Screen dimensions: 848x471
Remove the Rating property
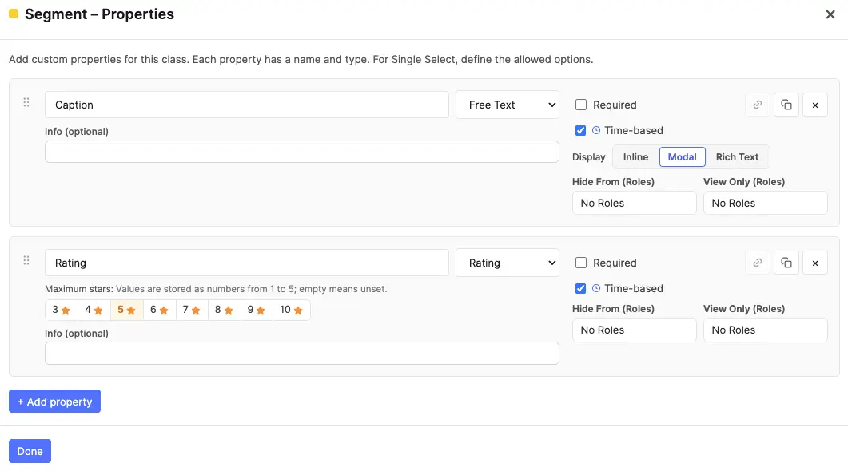click(815, 263)
